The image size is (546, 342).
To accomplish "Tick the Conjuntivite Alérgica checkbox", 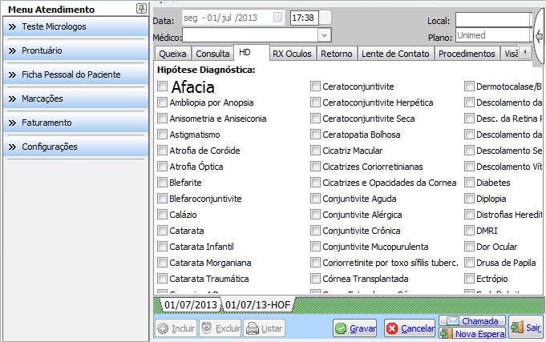I will click(x=316, y=215).
